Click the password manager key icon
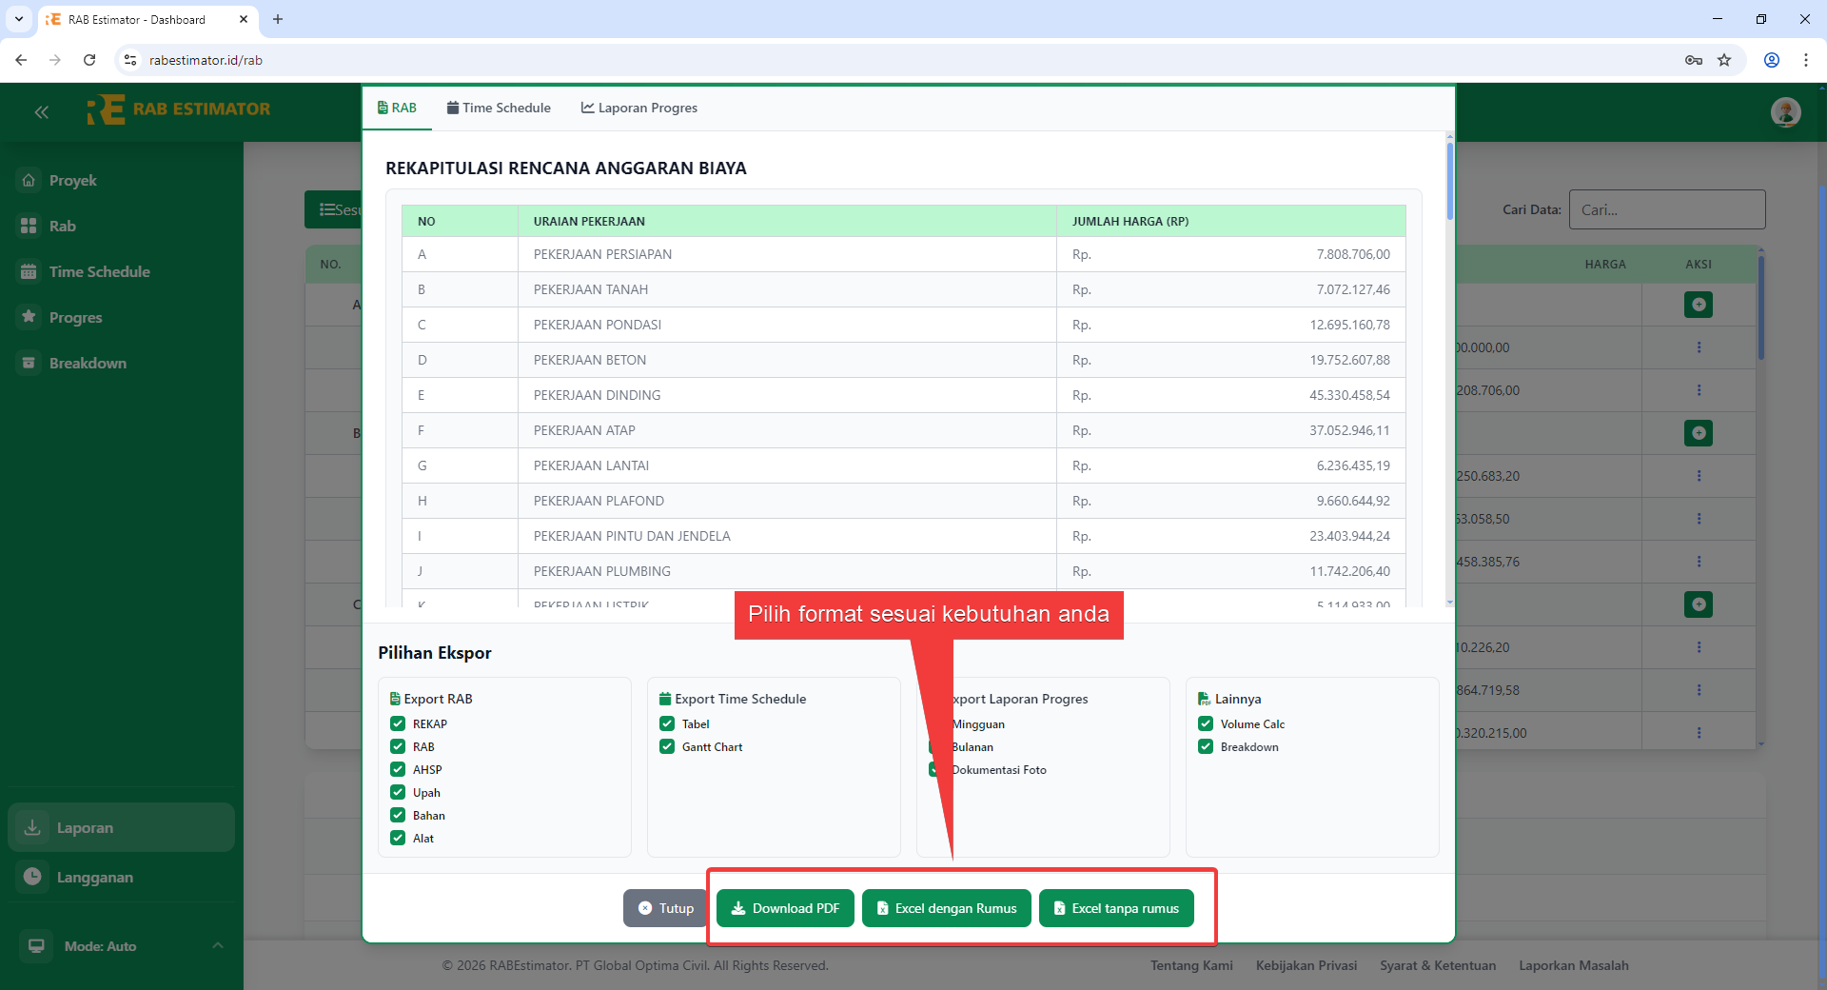The image size is (1827, 990). (1693, 59)
